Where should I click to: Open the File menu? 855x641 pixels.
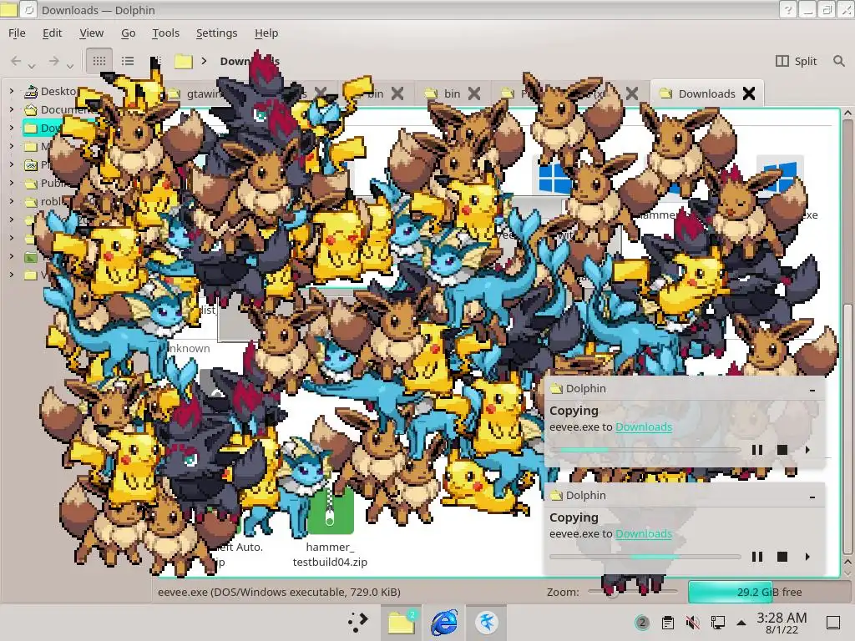point(17,33)
